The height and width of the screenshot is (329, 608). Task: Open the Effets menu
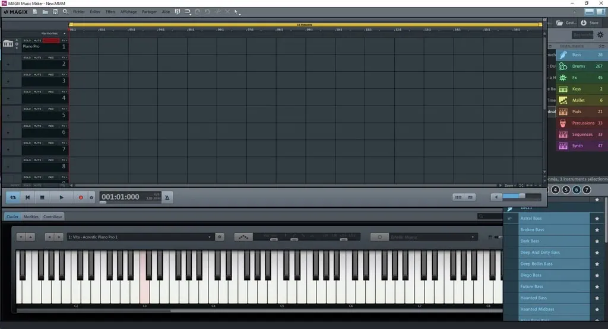110,12
